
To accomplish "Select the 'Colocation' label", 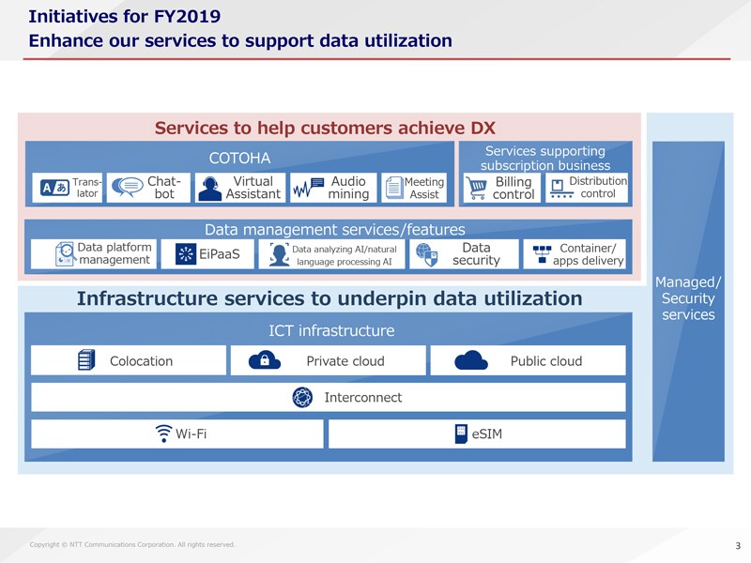I will tap(142, 361).
